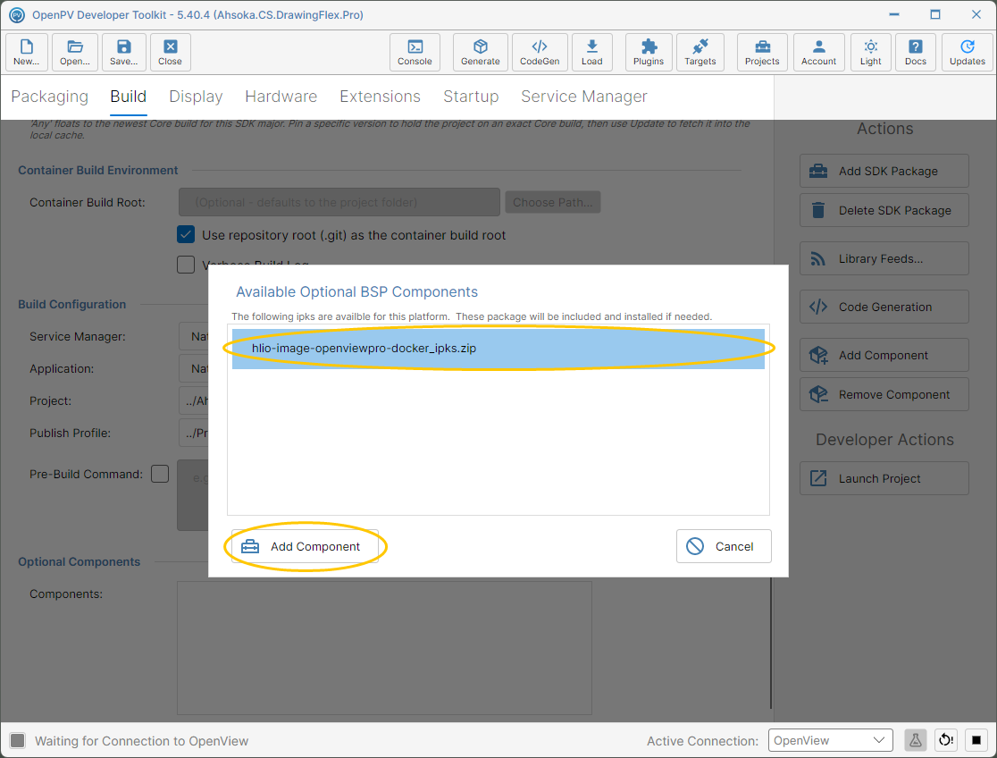
Task: Click the flask icon in status bar
Action: coord(916,740)
